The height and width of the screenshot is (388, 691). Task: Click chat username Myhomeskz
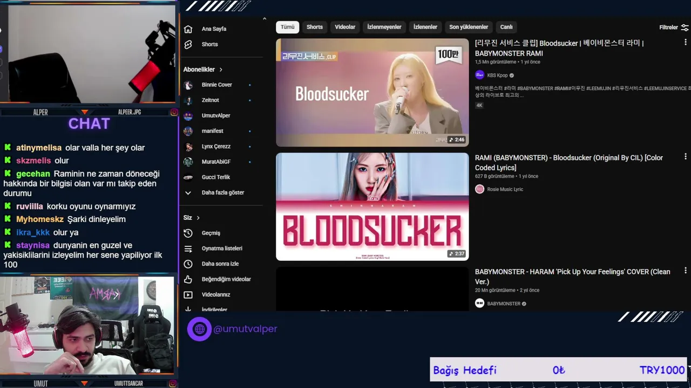pos(40,219)
